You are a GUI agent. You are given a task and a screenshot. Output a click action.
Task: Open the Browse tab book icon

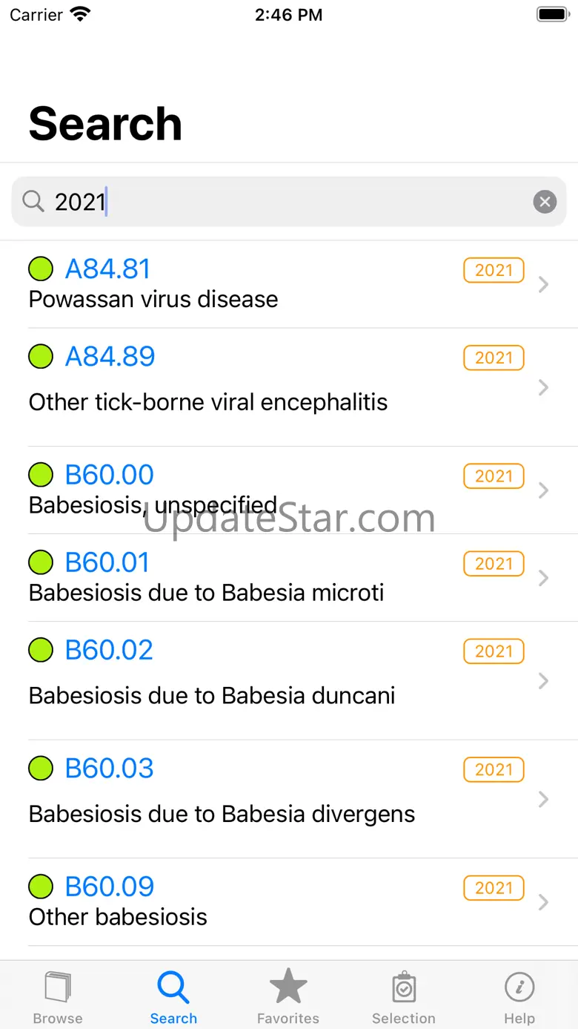(58, 987)
